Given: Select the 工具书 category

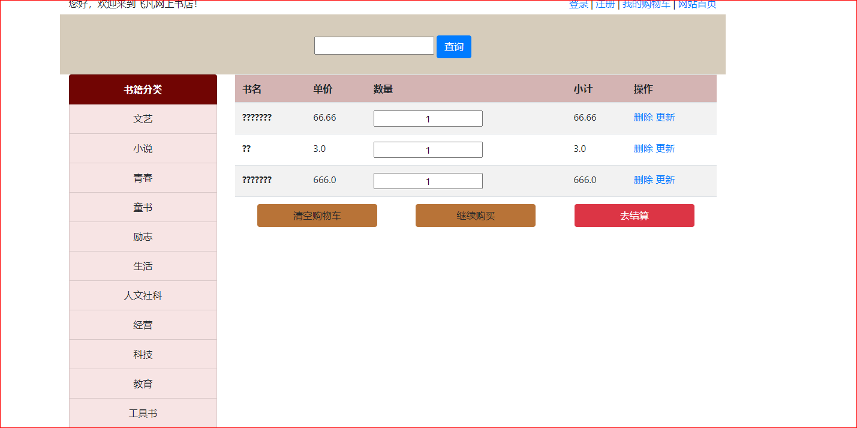Looking at the screenshot, I should 143,413.
